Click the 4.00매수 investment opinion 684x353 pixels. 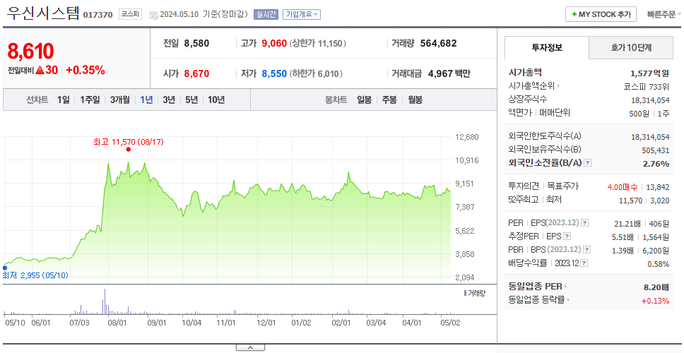coord(622,187)
